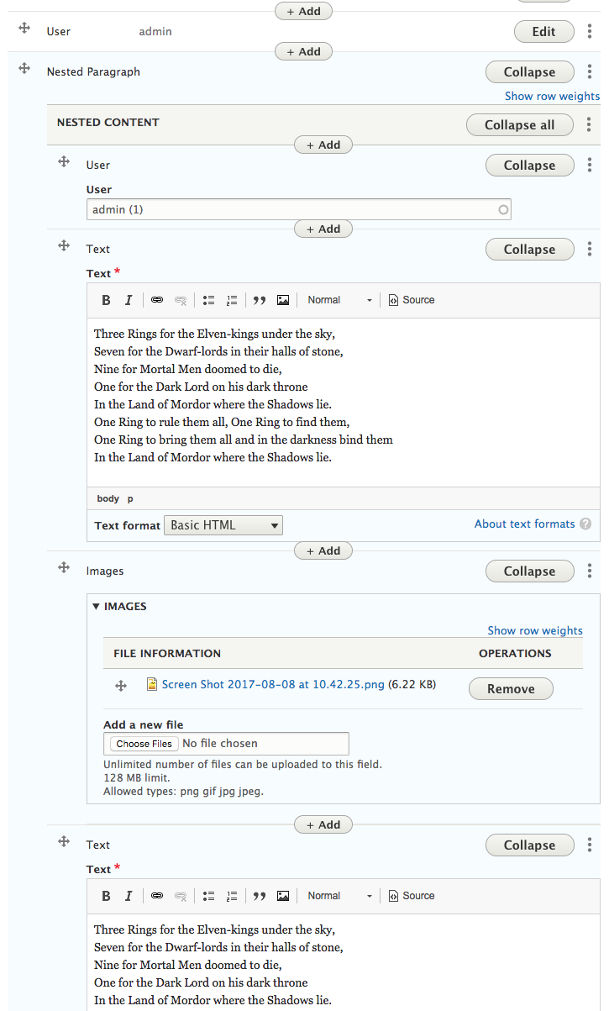Click drag handle of Nested Paragraph row

coord(24,69)
